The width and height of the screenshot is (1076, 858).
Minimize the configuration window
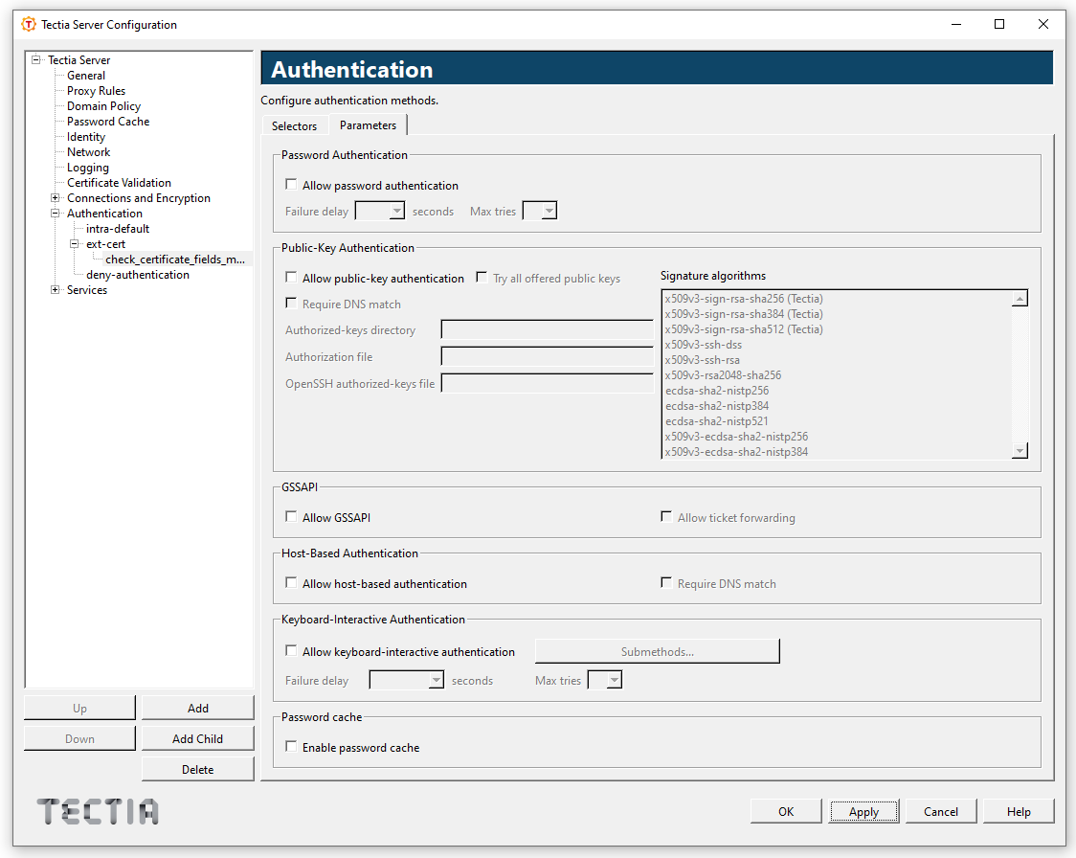(x=956, y=24)
